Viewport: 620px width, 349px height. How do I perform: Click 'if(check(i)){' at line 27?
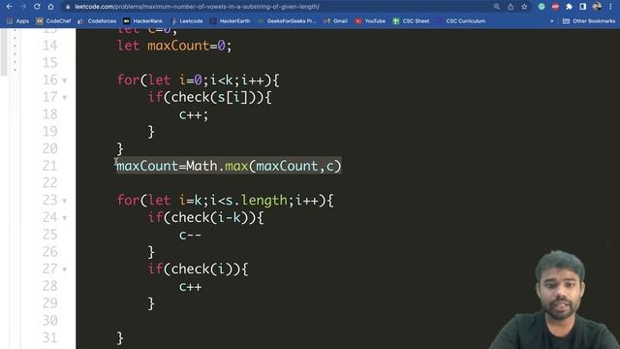click(198, 270)
